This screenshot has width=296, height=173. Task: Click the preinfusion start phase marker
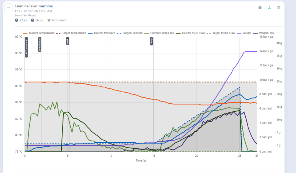point(26,47)
